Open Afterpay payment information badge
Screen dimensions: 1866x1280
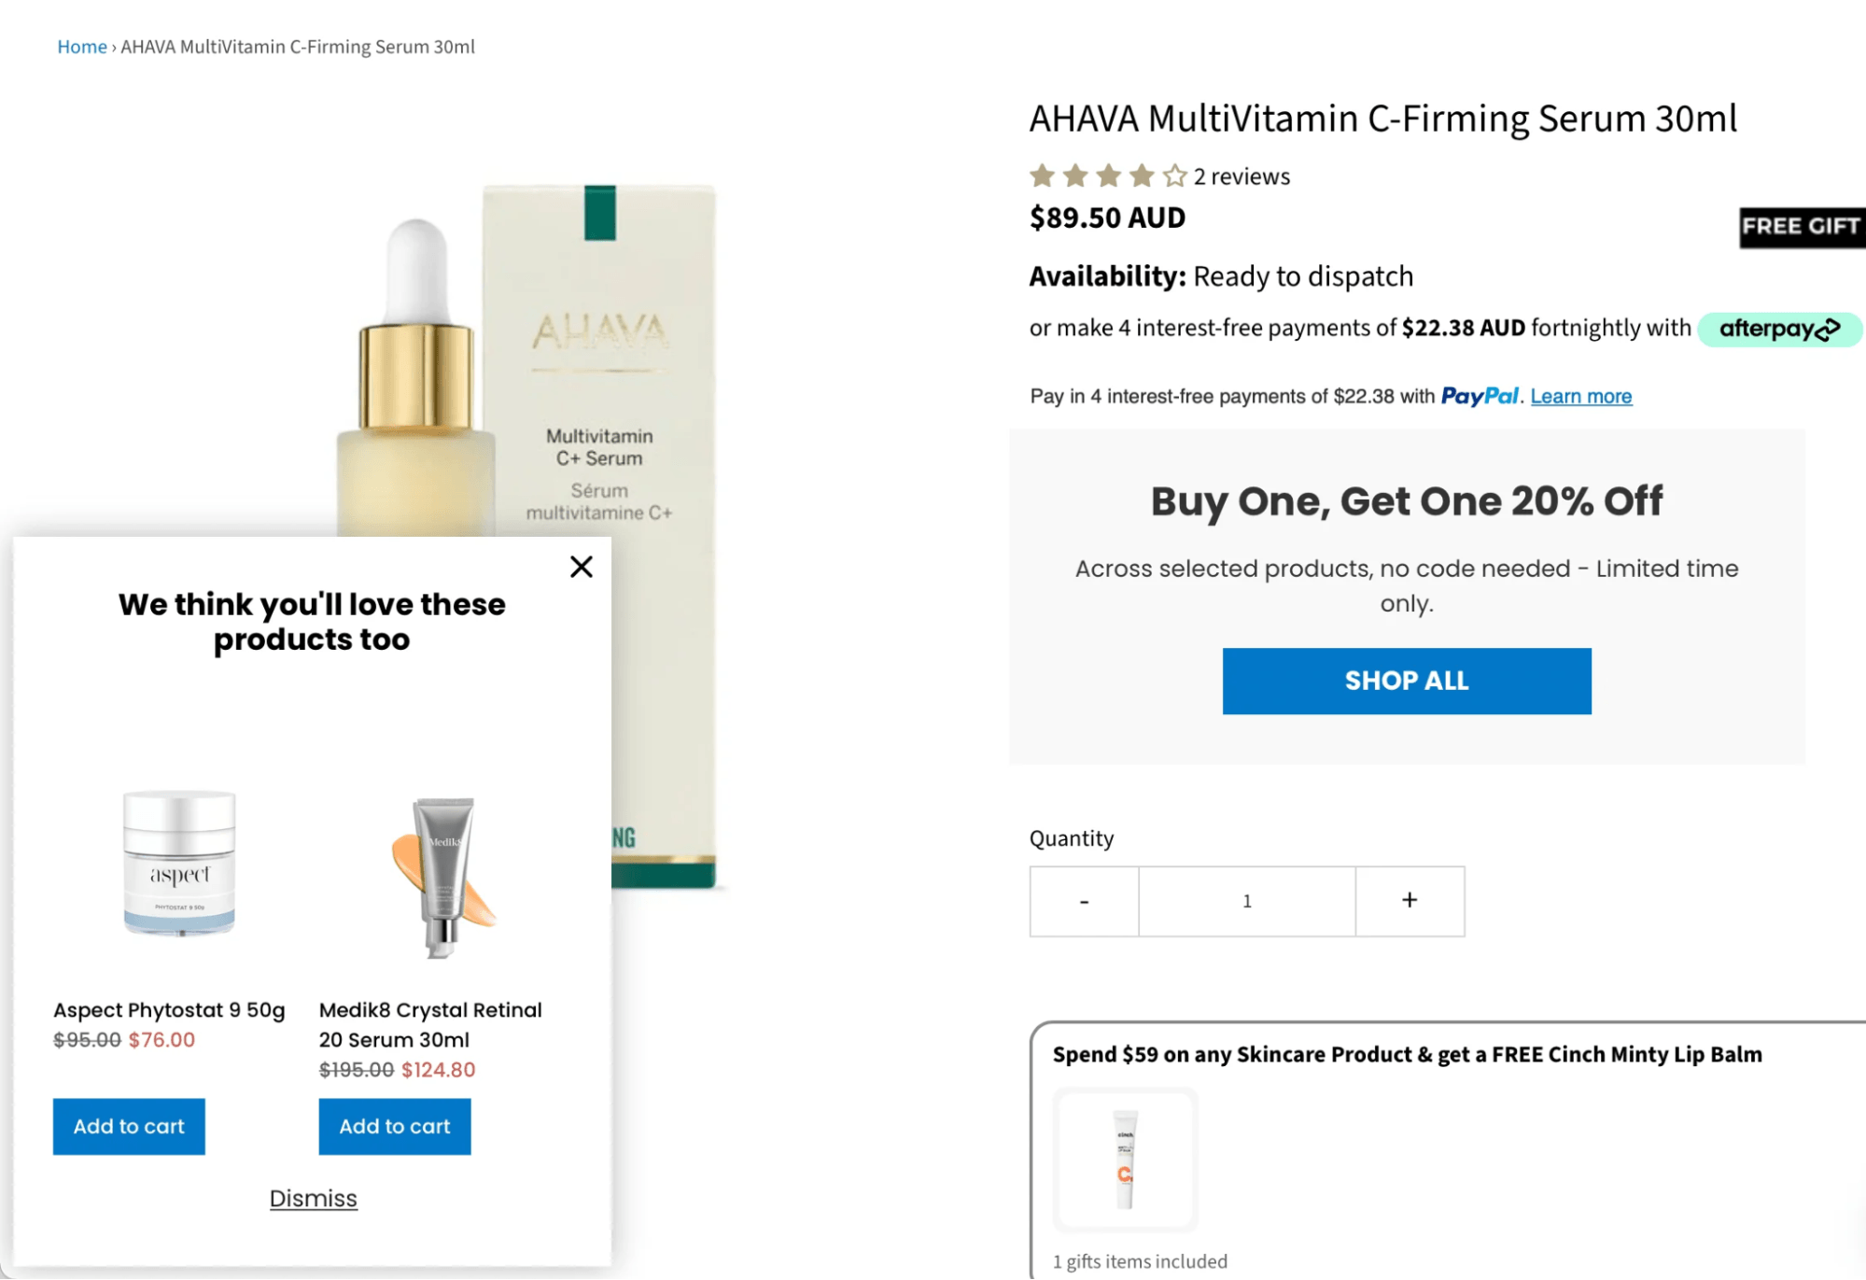tap(1777, 329)
